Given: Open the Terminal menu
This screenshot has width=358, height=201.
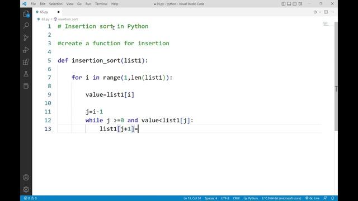Looking at the screenshot, I should click(101, 4).
